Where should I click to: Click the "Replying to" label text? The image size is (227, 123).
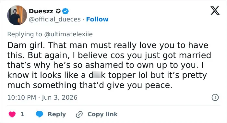[25, 34]
